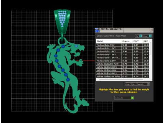
Task: Click the 4.24 DWT value
Action: (136, 77)
